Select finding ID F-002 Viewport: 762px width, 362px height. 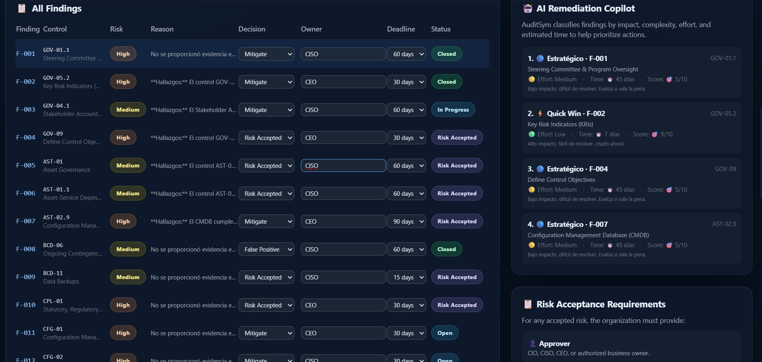click(26, 82)
